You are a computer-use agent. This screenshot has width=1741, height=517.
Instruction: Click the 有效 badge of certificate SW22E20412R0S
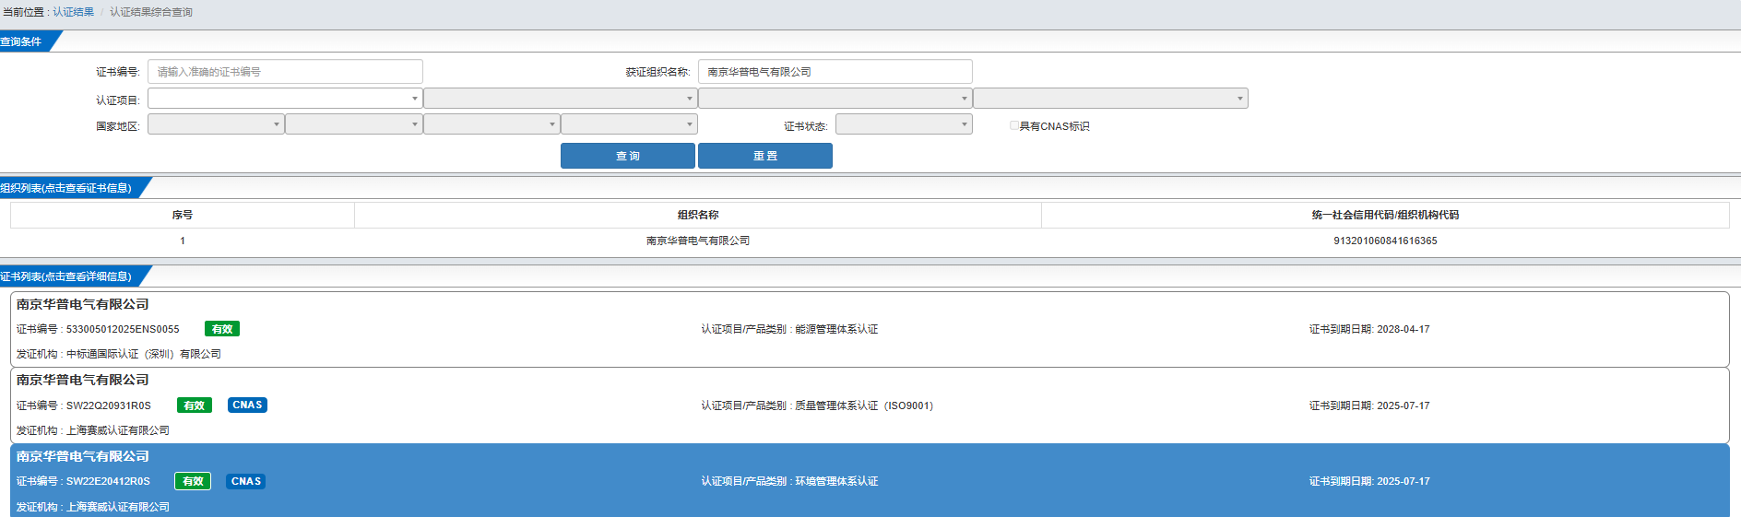tap(193, 481)
